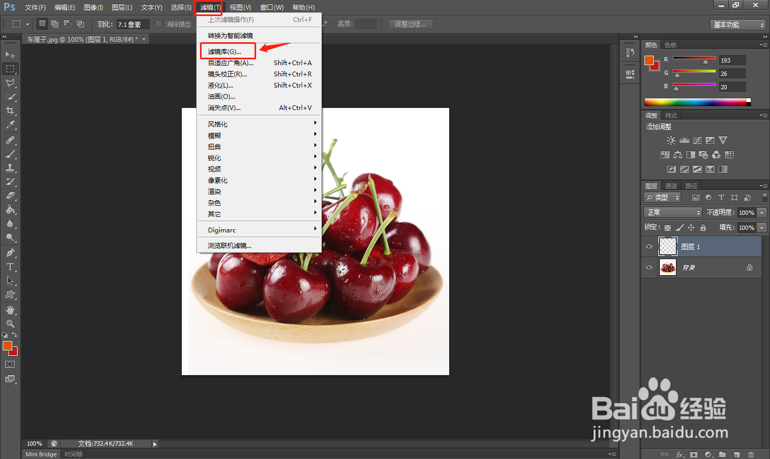Screen dimensions: 770x459
Task: Choose New Selection mode
Action: [42, 24]
